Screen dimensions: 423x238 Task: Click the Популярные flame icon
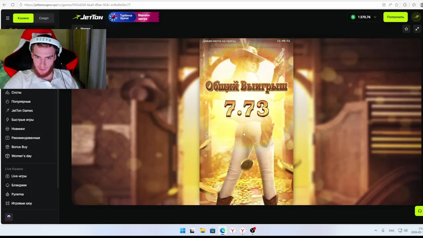click(x=7, y=101)
